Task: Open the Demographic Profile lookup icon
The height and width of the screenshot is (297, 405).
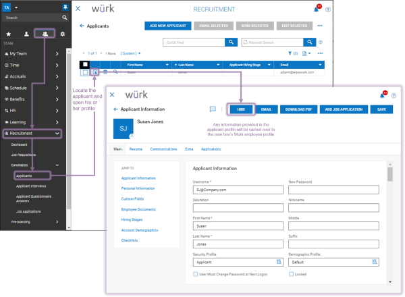Action: pyautogui.click(x=375, y=262)
